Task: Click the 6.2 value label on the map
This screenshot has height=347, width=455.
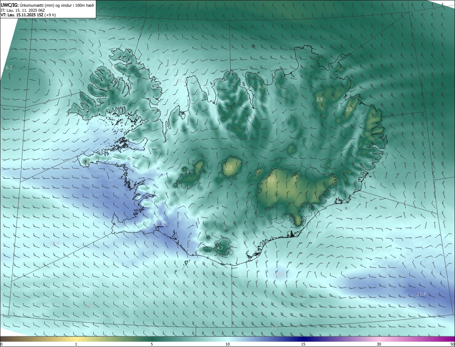Action: [9, 67]
